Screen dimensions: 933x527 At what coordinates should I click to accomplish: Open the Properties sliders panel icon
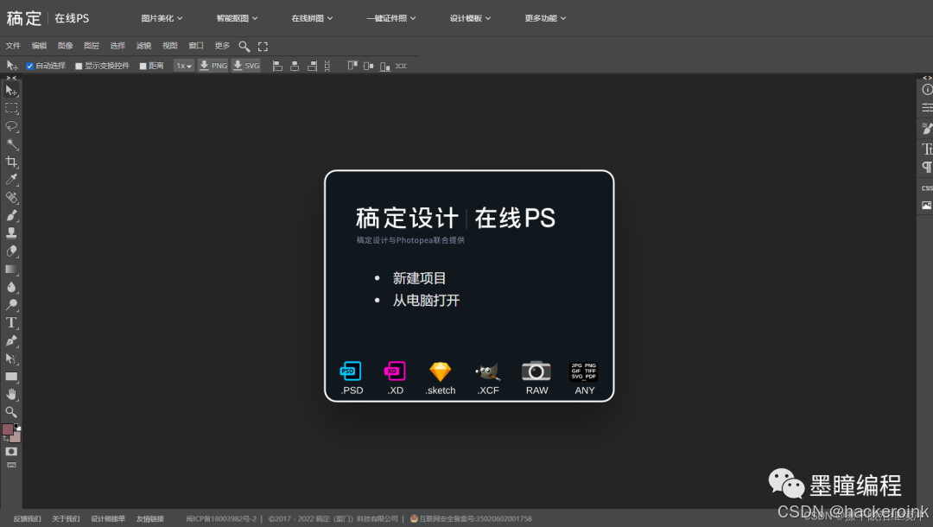click(x=926, y=108)
